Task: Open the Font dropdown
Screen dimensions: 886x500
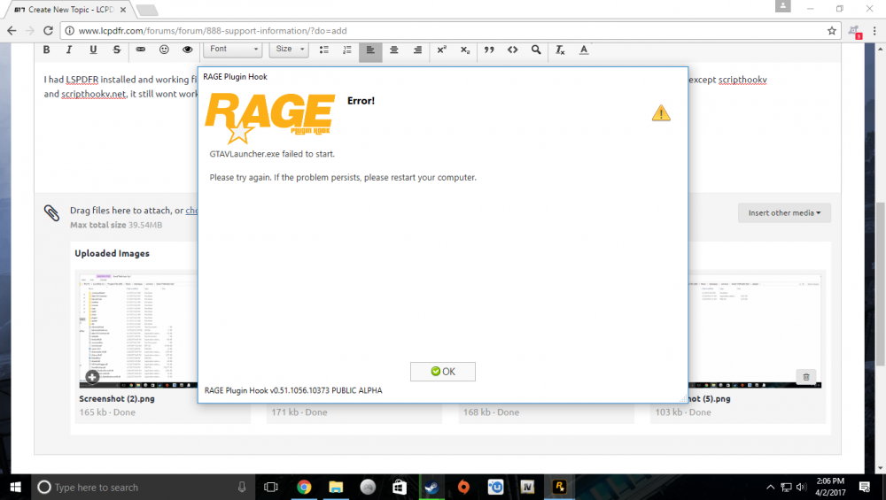Action: tap(233, 50)
